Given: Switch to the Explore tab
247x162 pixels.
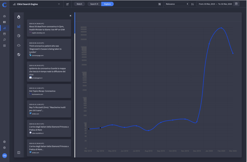Looking at the screenshot, I should (107, 4).
